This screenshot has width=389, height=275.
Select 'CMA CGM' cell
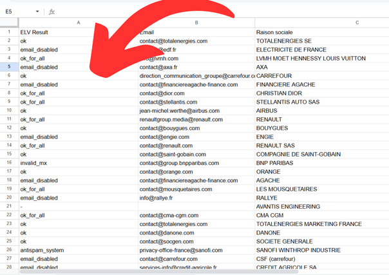pyautogui.click(x=322, y=215)
